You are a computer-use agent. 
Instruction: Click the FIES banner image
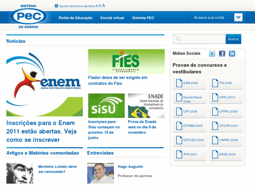(x=126, y=61)
